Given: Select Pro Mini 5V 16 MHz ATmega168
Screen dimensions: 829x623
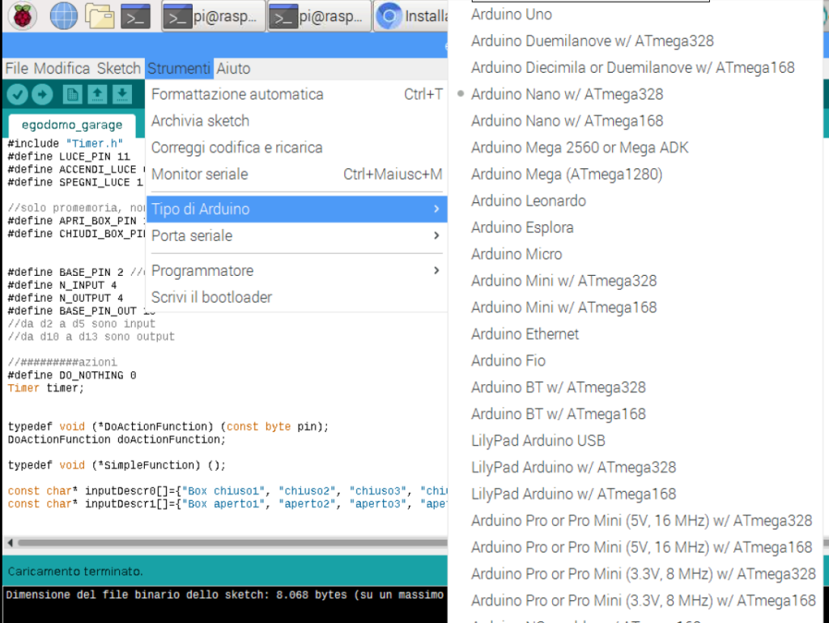Looking at the screenshot, I should pyautogui.click(x=636, y=547).
